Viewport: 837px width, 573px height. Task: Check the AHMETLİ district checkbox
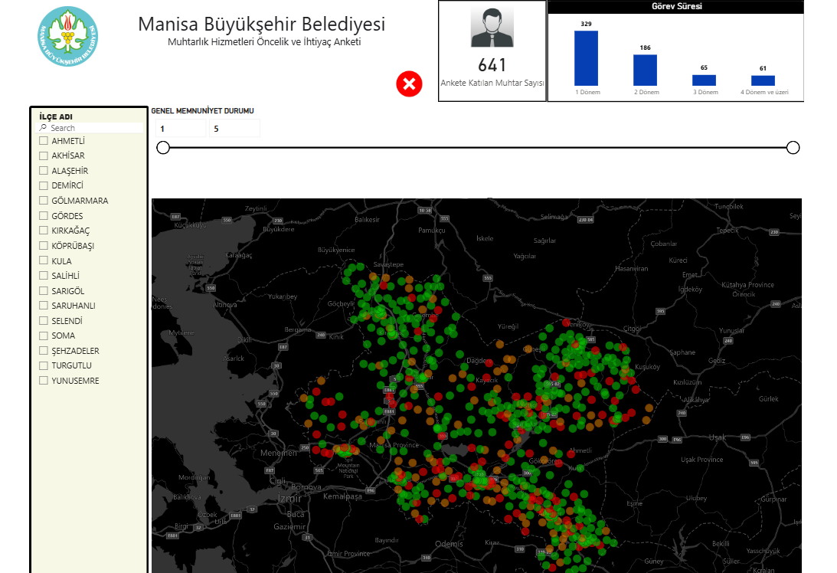(x=44, y=141)
